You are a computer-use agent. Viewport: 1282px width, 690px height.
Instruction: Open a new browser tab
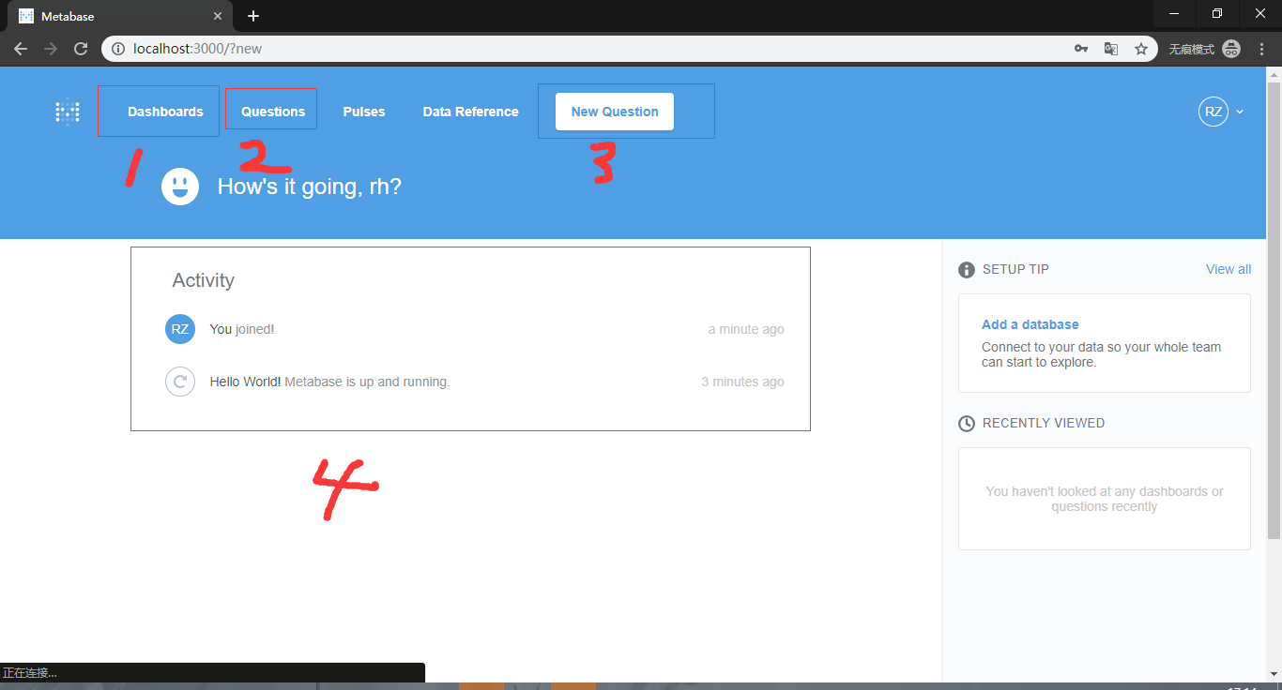point(252,15)
